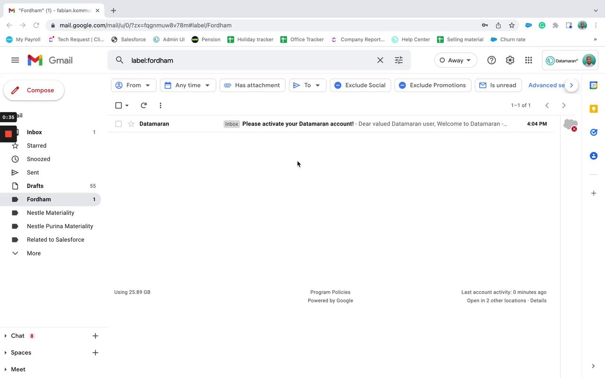The height and width of the screenshot is (378, 605).
Task: Open the Any time filter dropdown
Action: coord(188,85)
